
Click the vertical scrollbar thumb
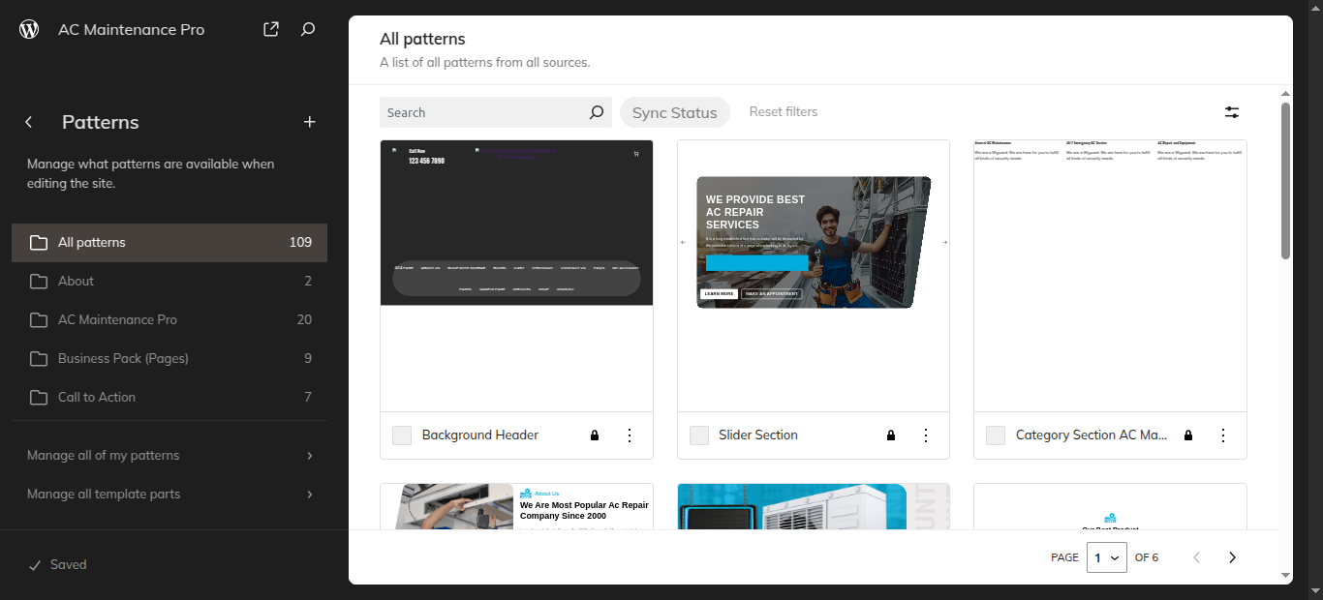[1285, 181]
